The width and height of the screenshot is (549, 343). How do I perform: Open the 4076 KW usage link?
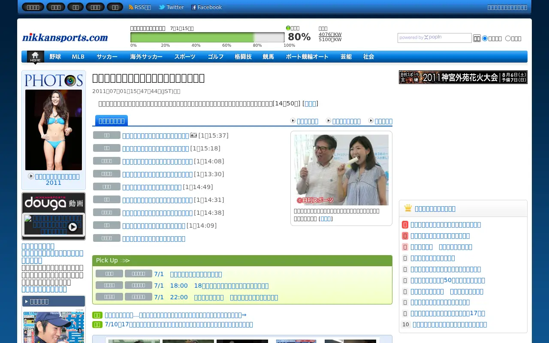(x=330, y=34)
